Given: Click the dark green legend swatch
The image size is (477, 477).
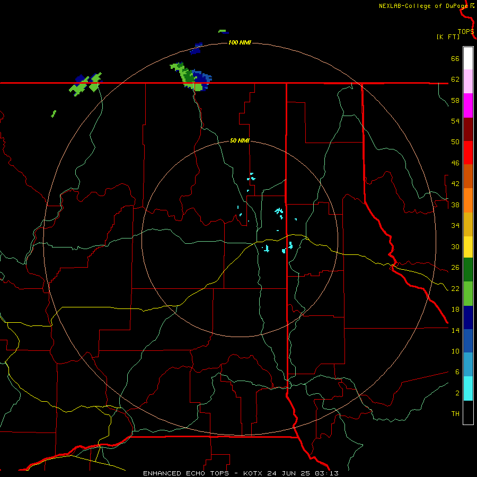Looking at the screenshot, I should [x=468, y=270].
